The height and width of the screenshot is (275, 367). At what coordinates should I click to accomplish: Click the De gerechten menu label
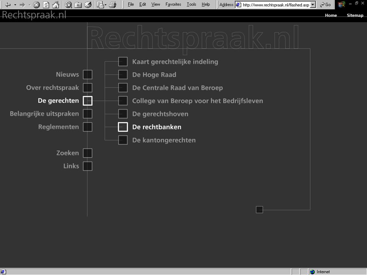point(58,101)
